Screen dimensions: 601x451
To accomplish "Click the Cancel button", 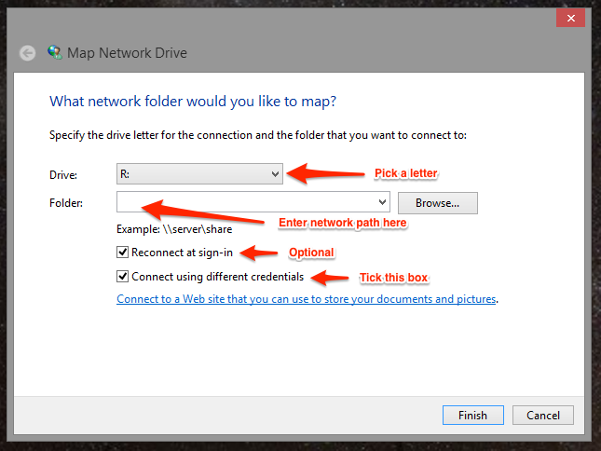I will [543, 415].
